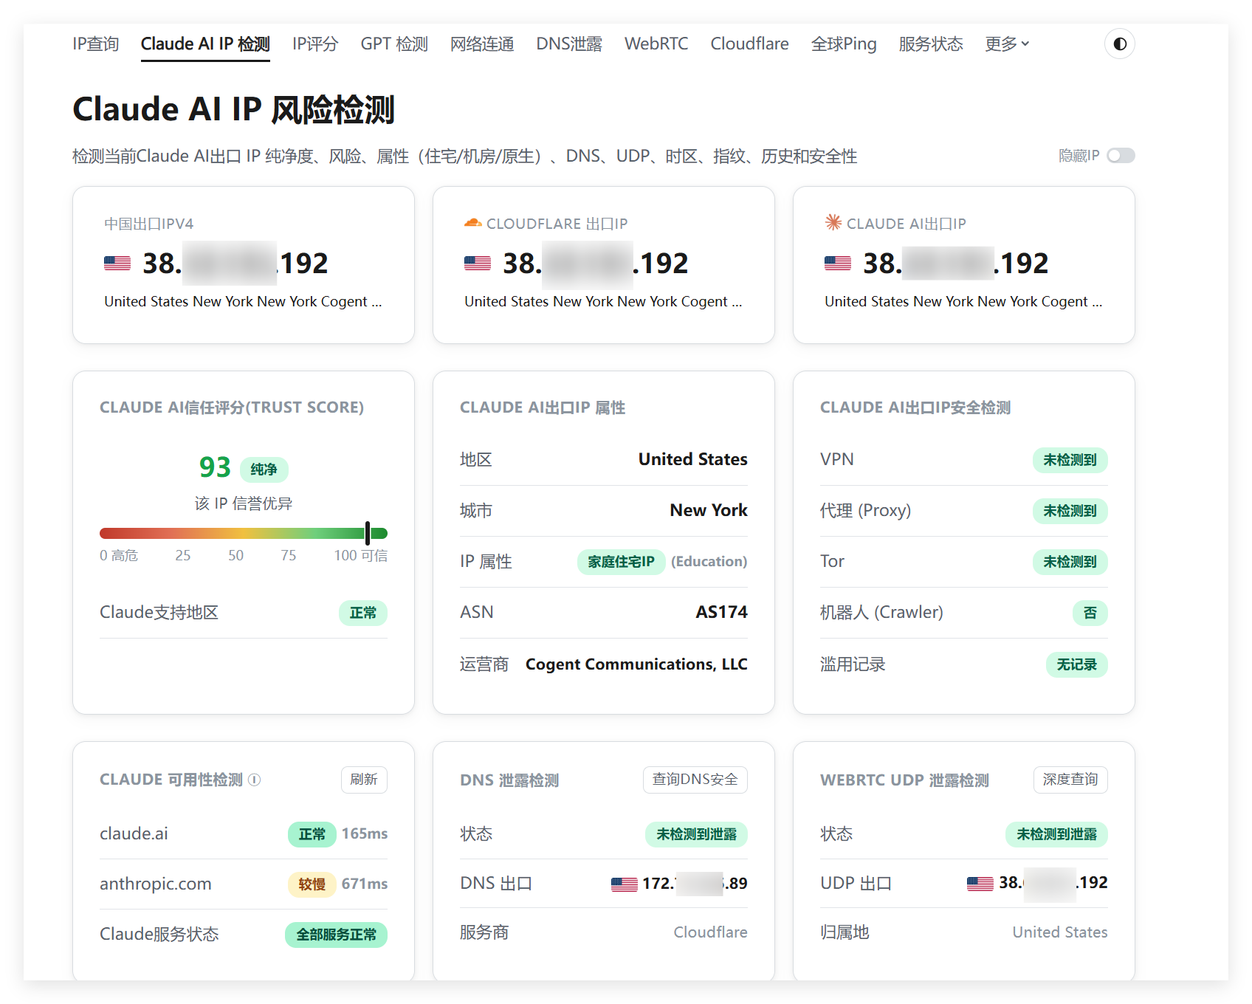
Task: Click US flag next to UDP 出口
Action: pyautogui.click(x=980, y=883)
